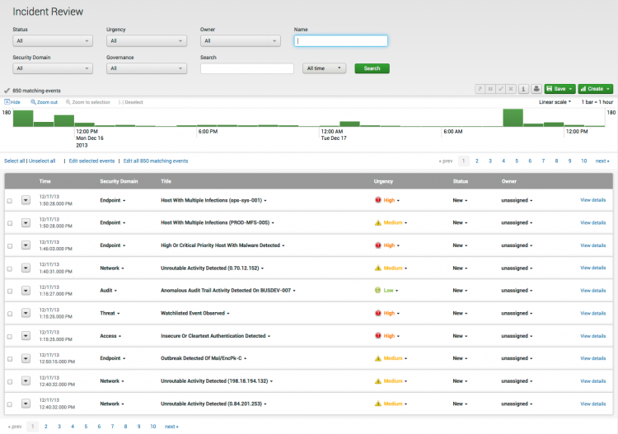Check the box for Unroutable Activity 0.84.201.253

pos(9,404)
